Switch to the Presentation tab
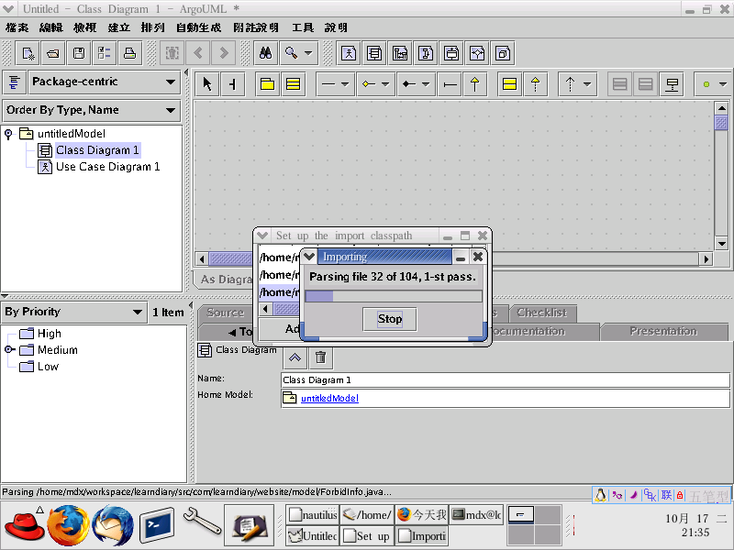 [663, 331]
